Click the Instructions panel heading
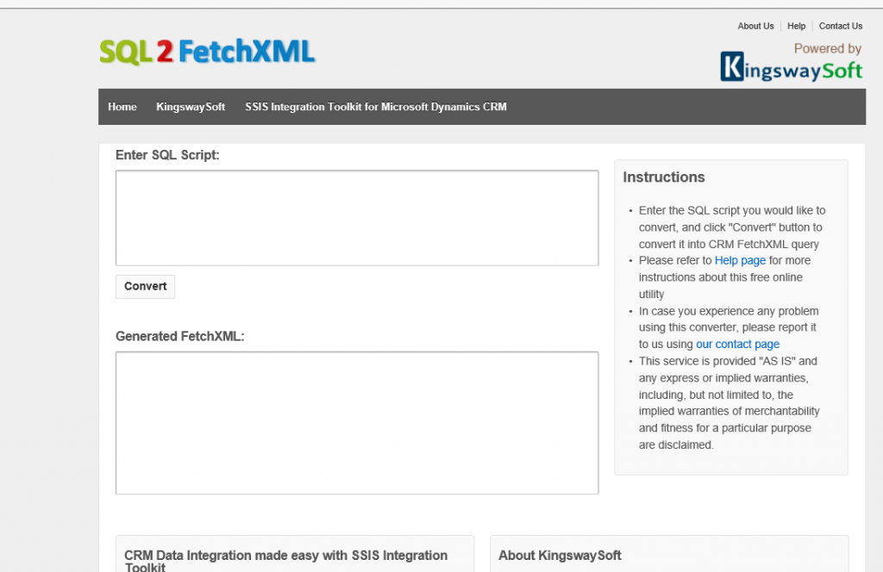 (x=664, y=177)
